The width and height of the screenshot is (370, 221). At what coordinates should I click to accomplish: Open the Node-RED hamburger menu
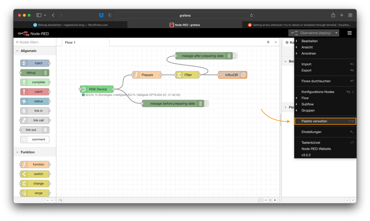coord(349,33)
